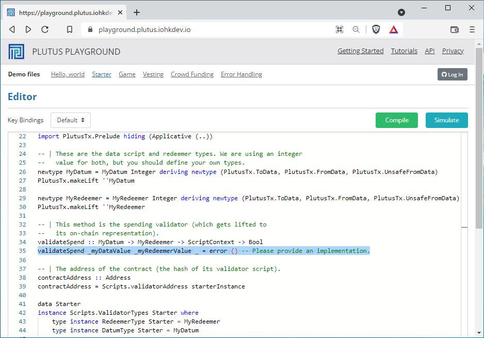Screen dimensions: 484x338
Task: Click the Plutus Playground logo icon
Action: tap(16, 52)
